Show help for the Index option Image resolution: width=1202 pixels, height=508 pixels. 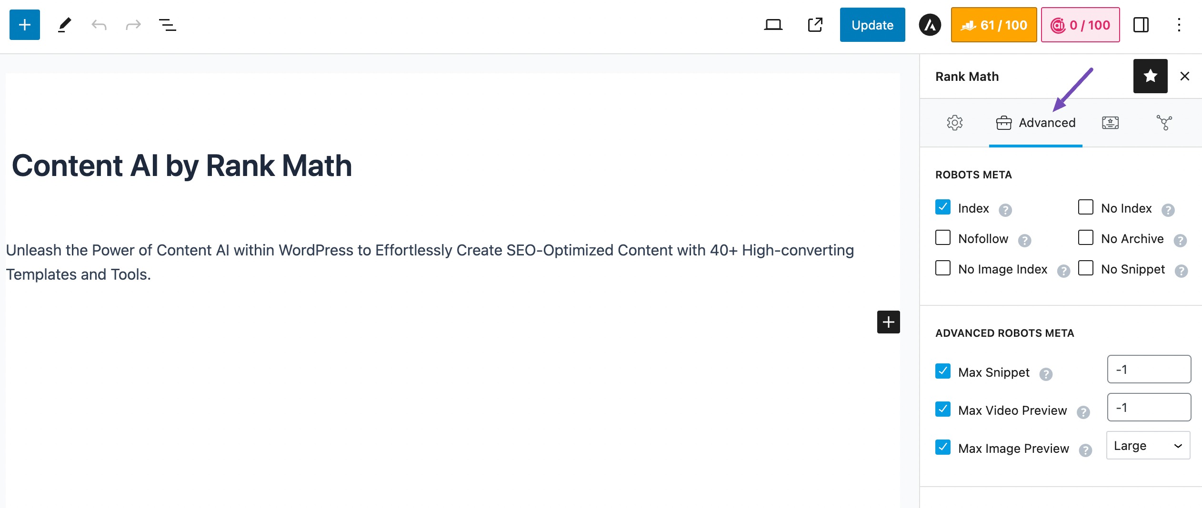point(1005,210)
